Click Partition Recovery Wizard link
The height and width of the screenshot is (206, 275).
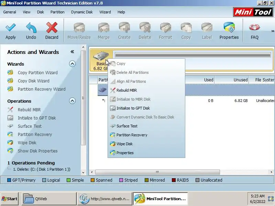point(42,89)
